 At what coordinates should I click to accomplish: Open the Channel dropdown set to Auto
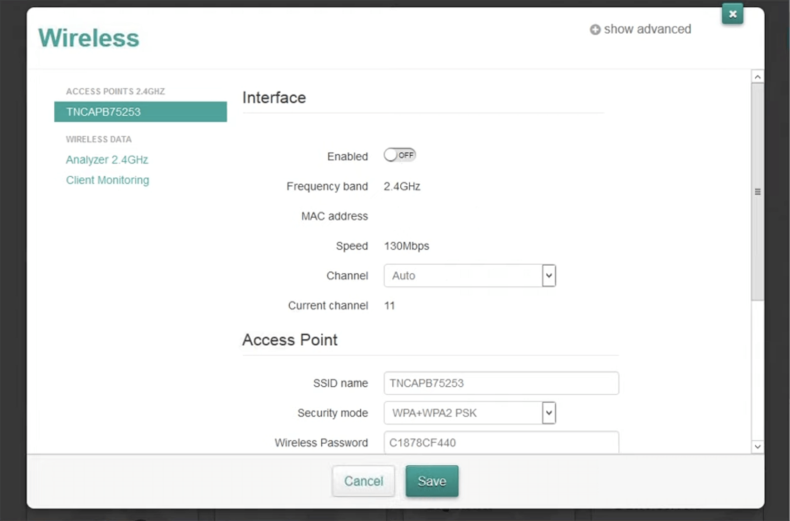469,276
